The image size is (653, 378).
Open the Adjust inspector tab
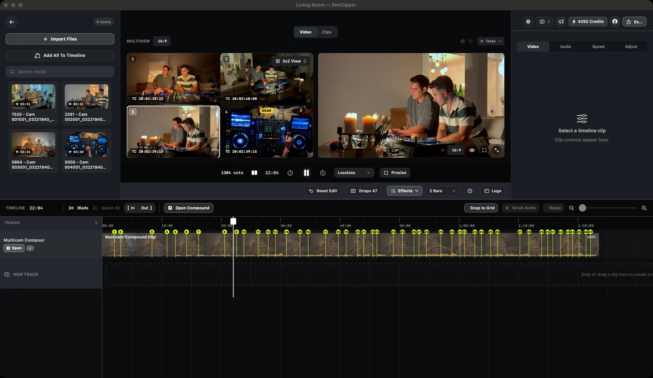click(631, 47)
